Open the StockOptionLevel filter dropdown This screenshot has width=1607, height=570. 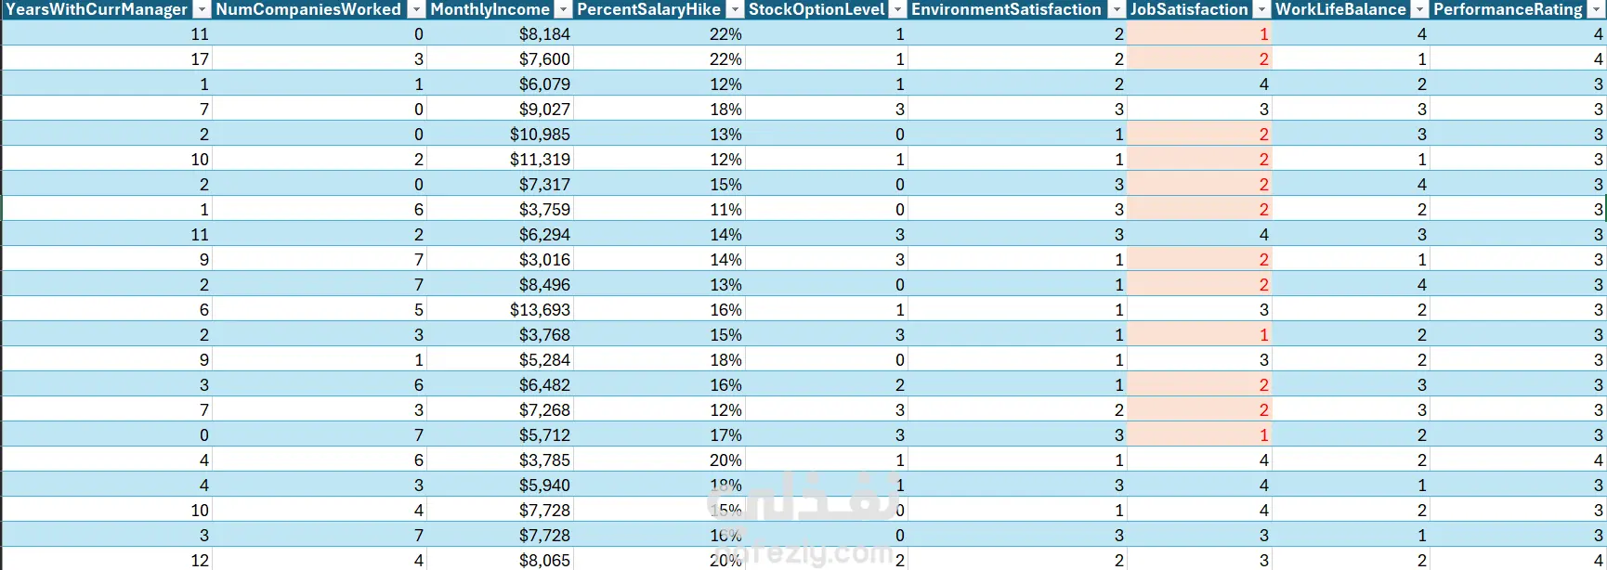pyautogui.click(x=897, y=9)
